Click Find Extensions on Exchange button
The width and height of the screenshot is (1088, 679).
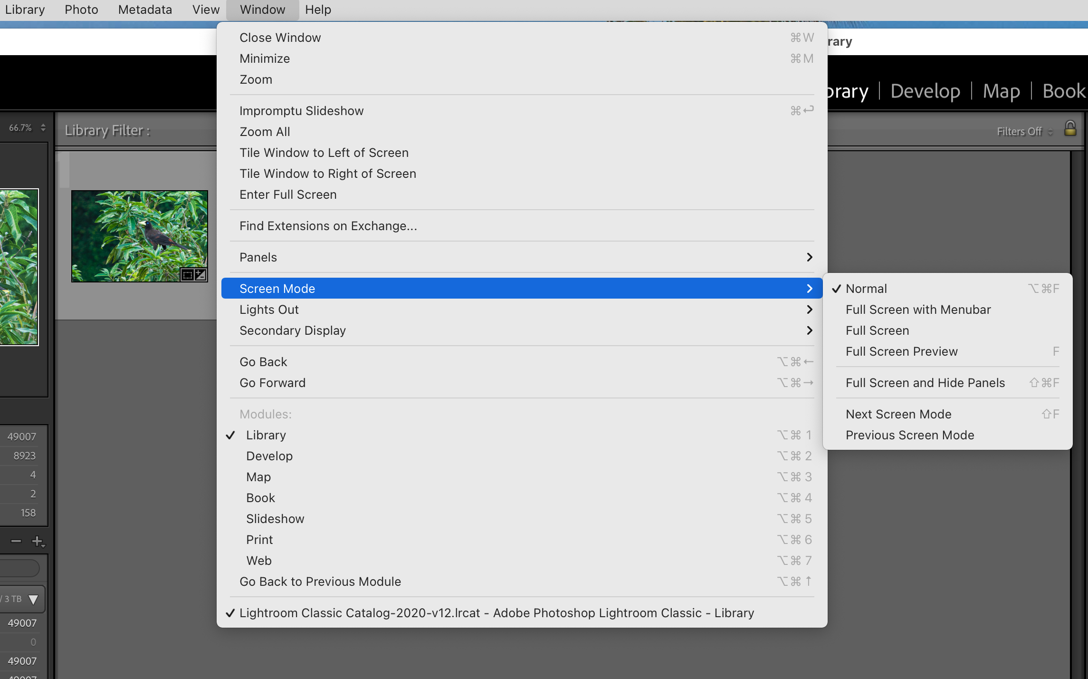point(327,225)
